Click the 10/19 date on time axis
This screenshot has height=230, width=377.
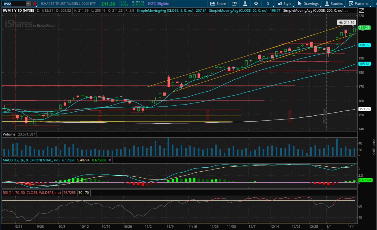(x=106, y=227)
